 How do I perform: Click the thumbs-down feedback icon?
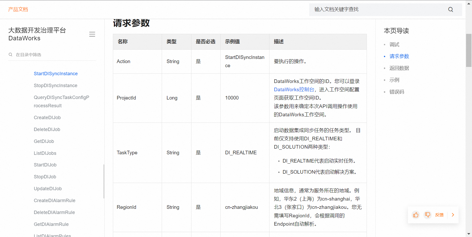pyautogui.click(x=428, y=215)
